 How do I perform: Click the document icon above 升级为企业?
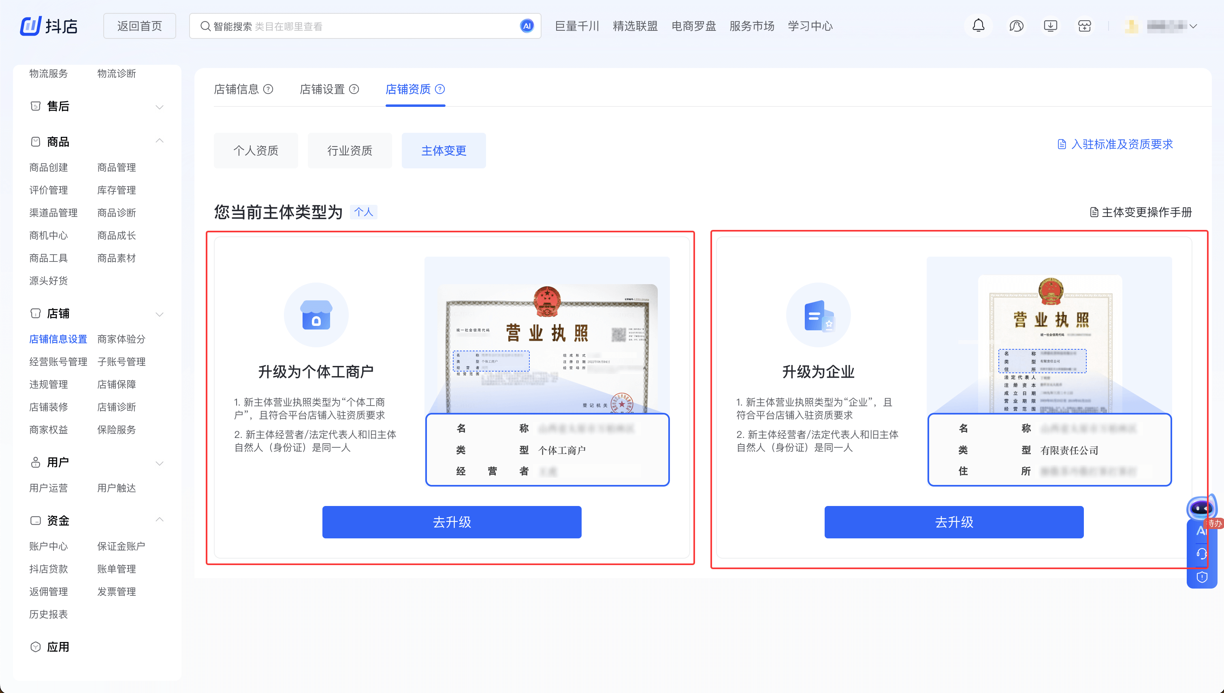pos(818,315)
